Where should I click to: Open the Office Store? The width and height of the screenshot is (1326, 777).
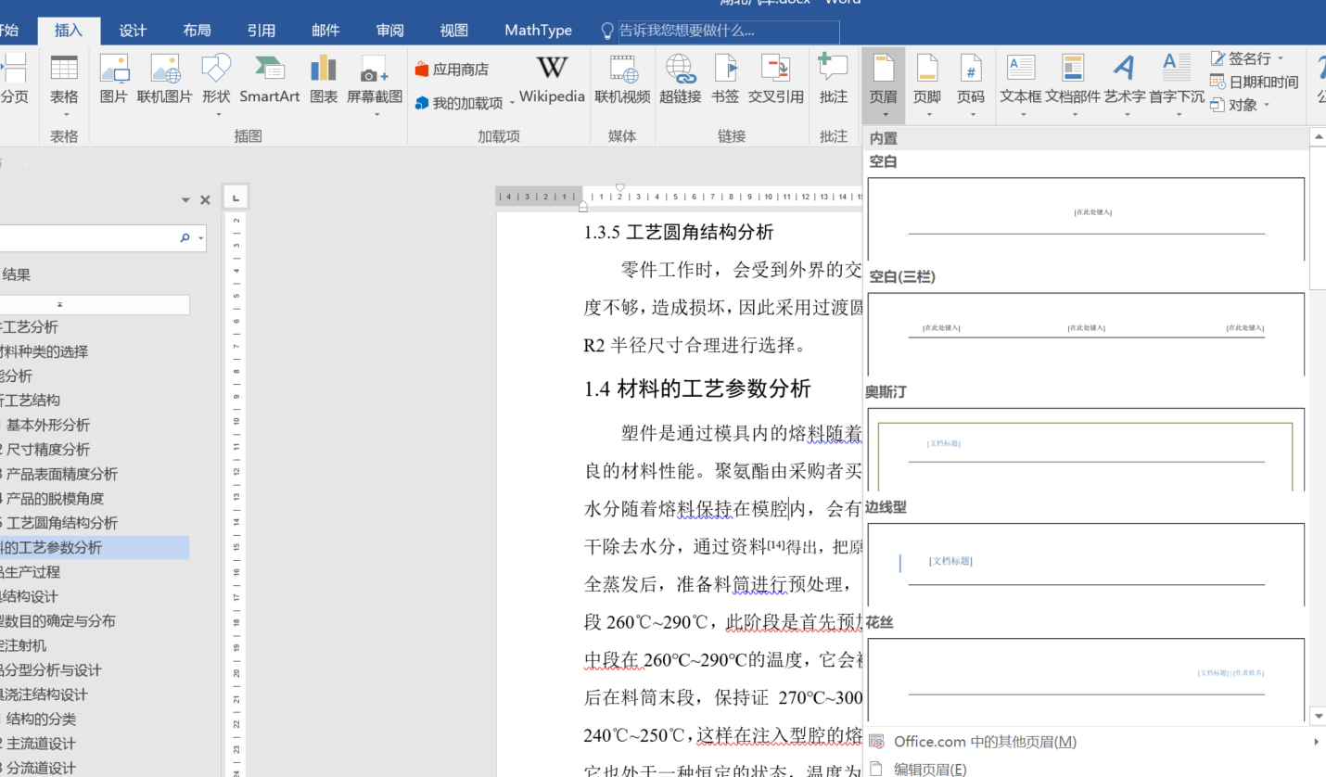pos(452,69)
